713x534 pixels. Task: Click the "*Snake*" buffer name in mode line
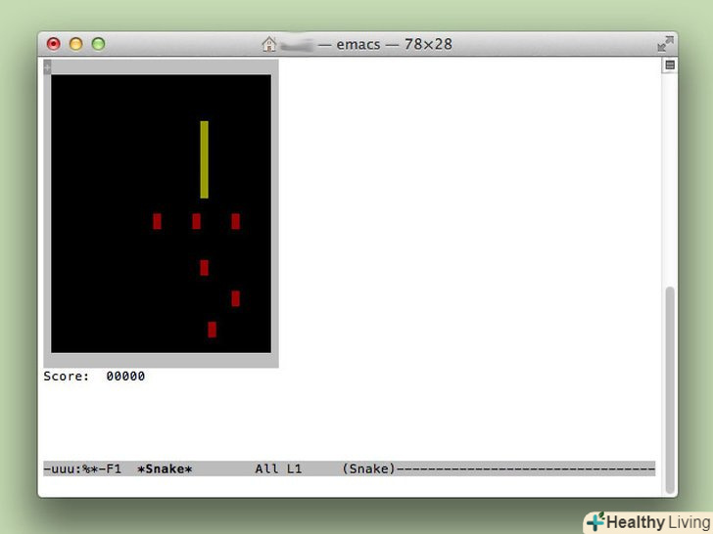(165, 468)
